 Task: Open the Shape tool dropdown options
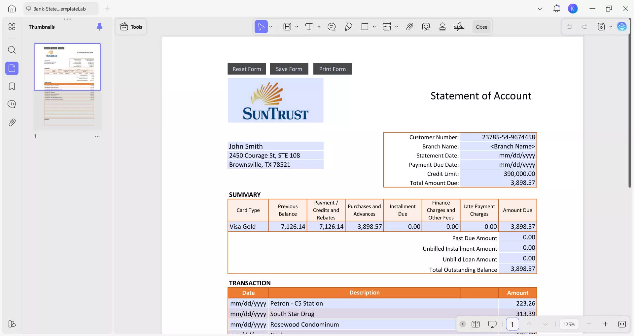[x=374, y=27]
